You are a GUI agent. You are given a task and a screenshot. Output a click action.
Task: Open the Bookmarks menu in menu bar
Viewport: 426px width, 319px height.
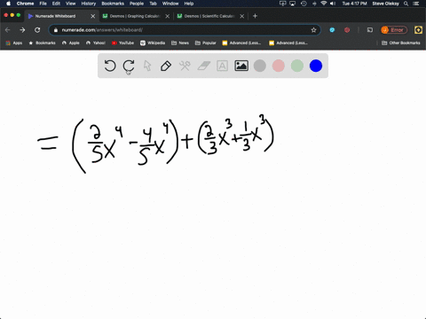point(113,4)
